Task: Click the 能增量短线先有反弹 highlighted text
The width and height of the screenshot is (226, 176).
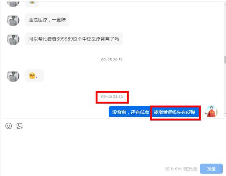Action: click(174, 112)
